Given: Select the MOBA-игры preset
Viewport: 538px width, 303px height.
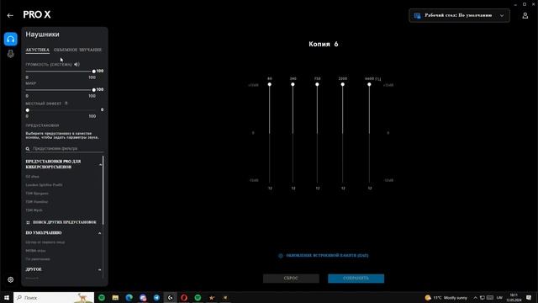Looking at the screenshot, I should [35, 251].
